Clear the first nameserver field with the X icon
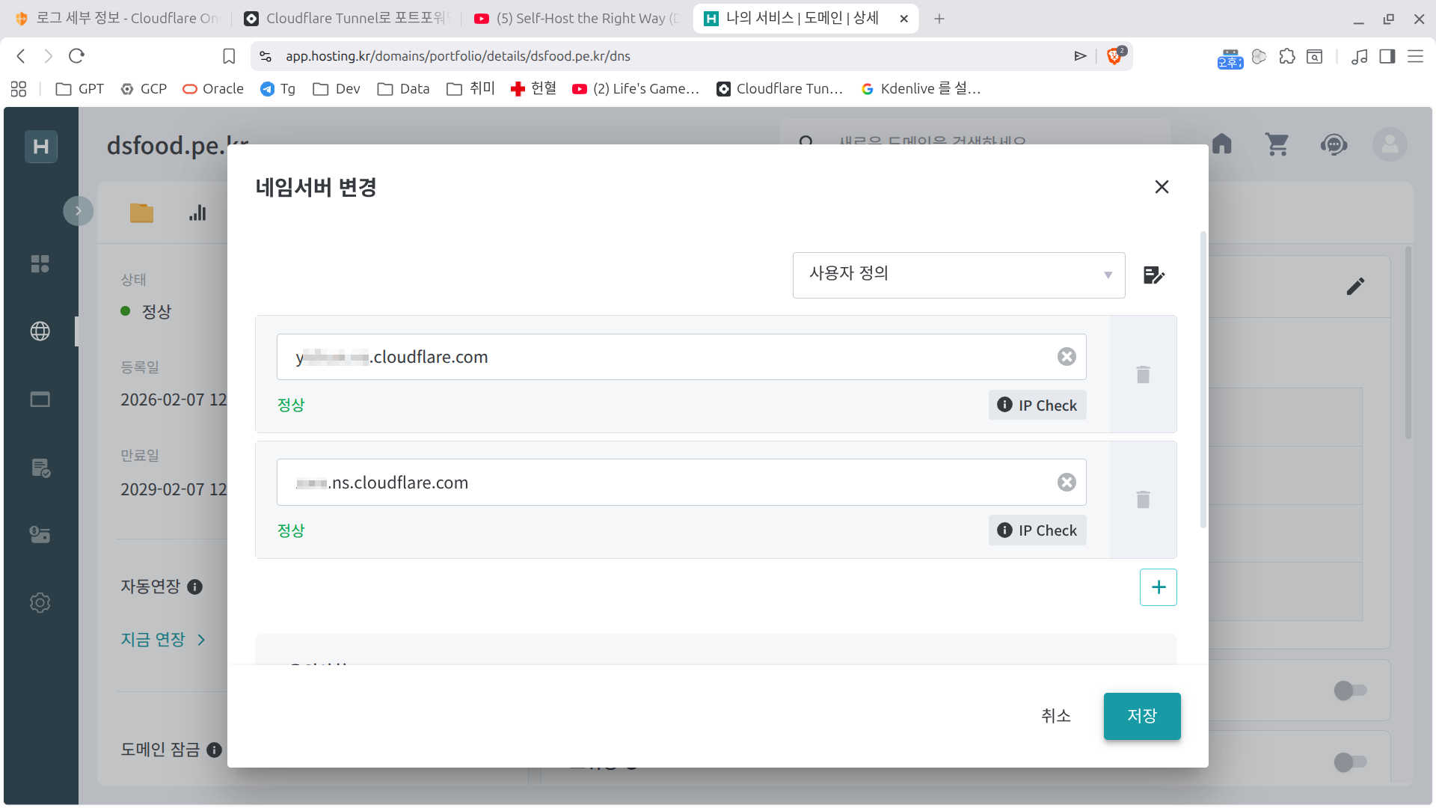Image resolution: width=1436 pixels, height=808 pixels. [x=1067, y=357]
